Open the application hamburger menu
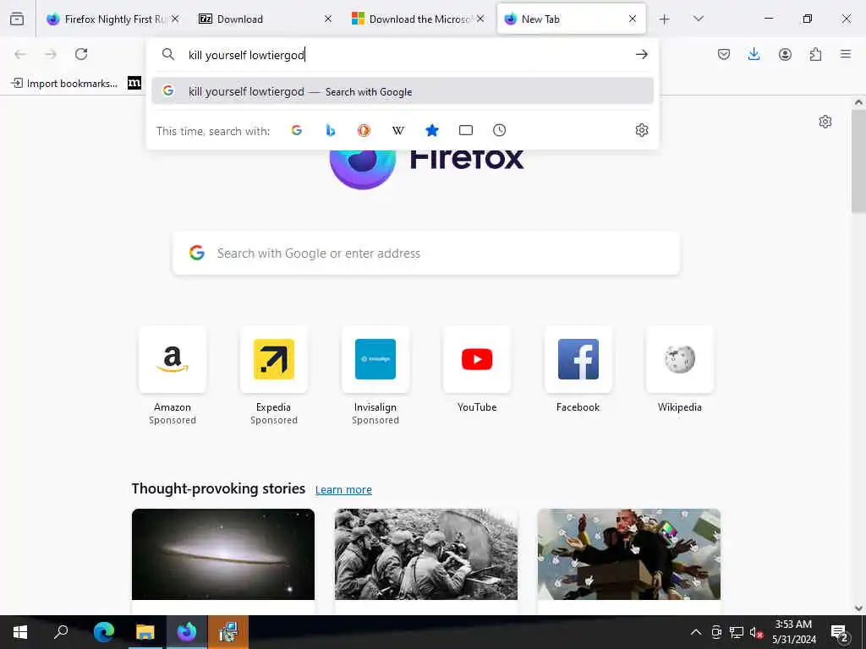 click(846, 54)
